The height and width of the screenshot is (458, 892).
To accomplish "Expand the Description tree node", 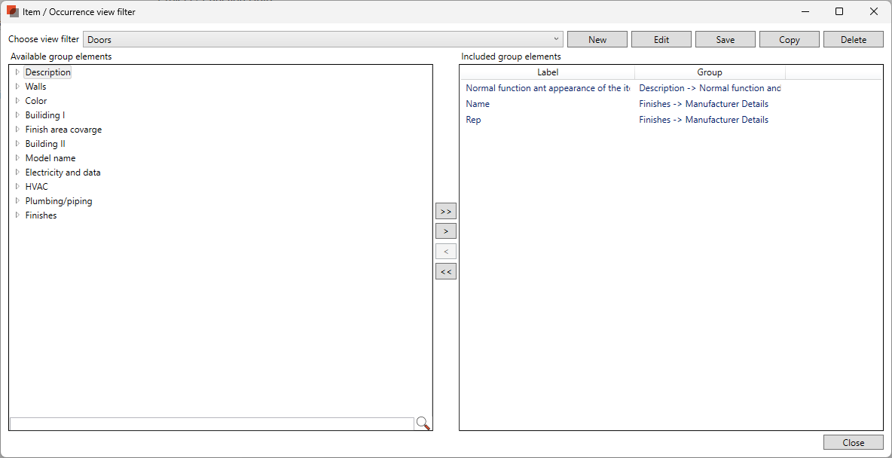I will tap(17, 72).
